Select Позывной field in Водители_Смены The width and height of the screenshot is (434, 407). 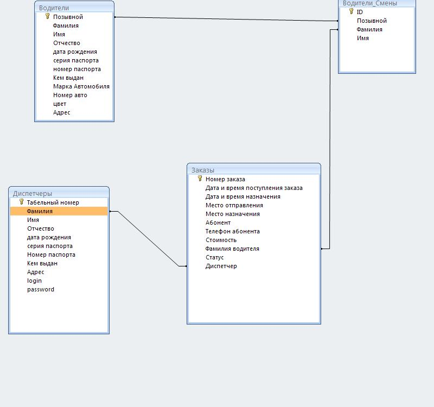point(372,21)
